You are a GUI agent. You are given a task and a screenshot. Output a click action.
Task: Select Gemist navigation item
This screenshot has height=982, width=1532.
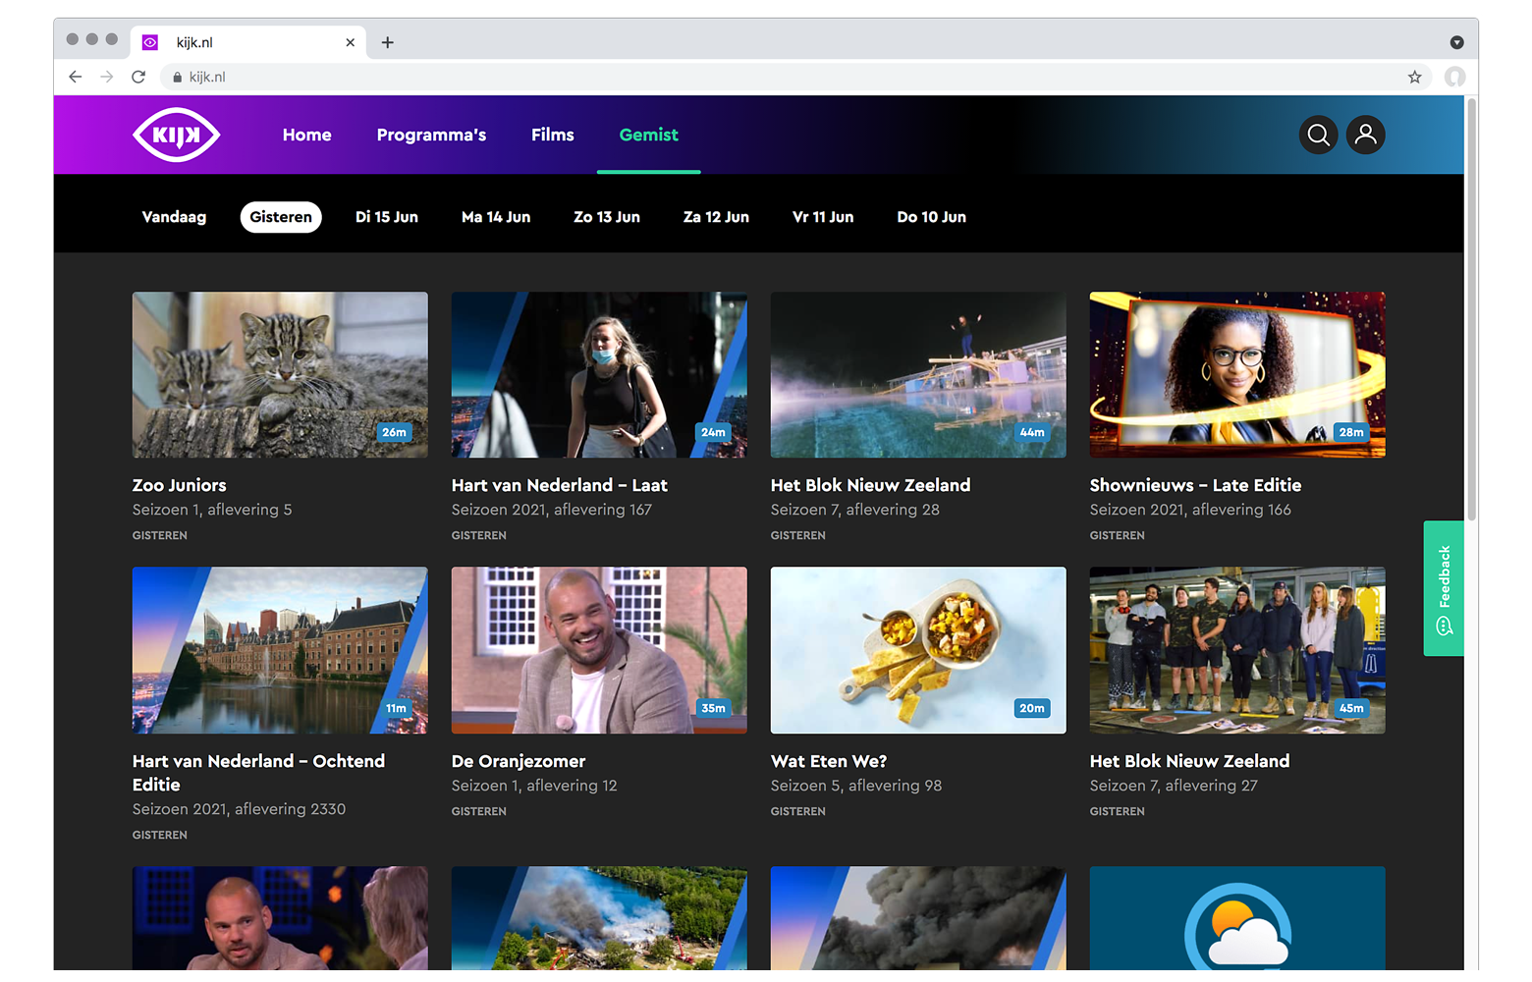[x=649, y=135]
